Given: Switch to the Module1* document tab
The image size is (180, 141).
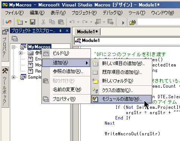Looking at the screenshot, I should click(x=88, y=32).
